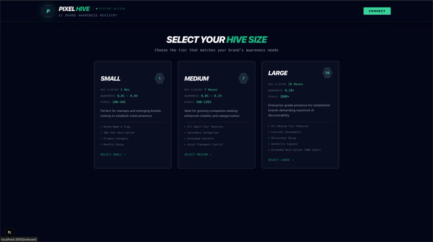
Task: Click the 'Perfect for startups' description
Action: point(130,114)
